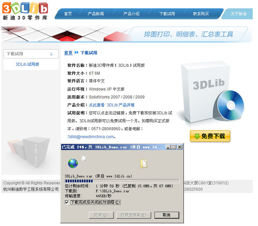Click the yellow 免费下载 button
Viewport: 258px width, 226px height.
[210, 136]
